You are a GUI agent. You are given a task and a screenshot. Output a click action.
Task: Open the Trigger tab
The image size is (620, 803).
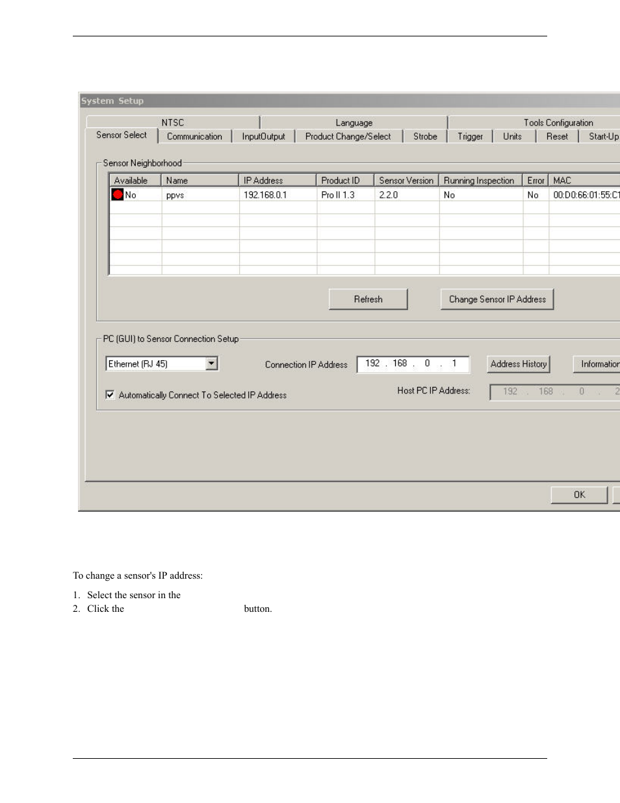click(470, 137)
